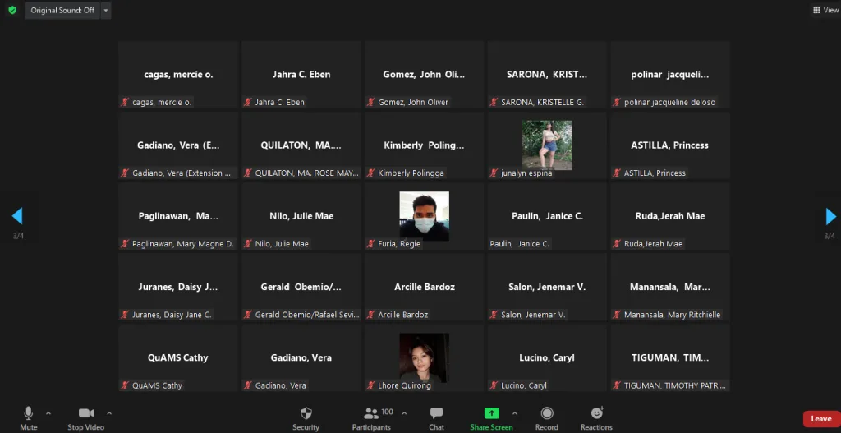The image size is (841, 433).
Task: Click the green Share Screen icon
Action: pyautogui.click(x=491, y=413)
